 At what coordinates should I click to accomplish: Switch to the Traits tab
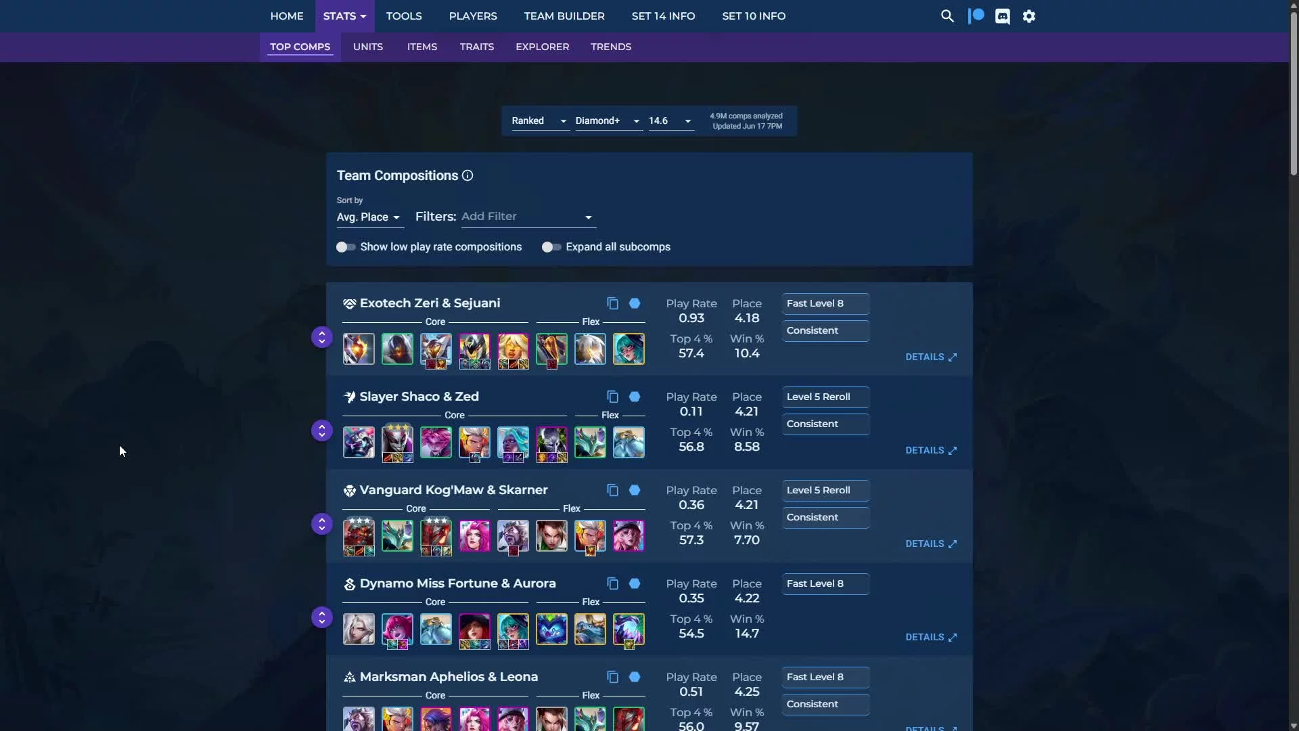pyautogui.click(x=476, y=47)
